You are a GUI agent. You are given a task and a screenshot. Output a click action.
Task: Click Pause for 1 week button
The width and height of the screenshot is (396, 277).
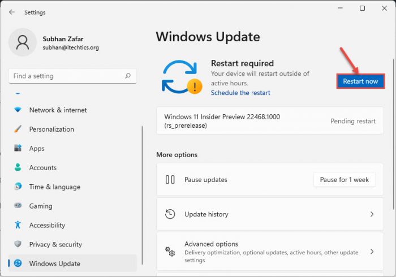point(344,180)
